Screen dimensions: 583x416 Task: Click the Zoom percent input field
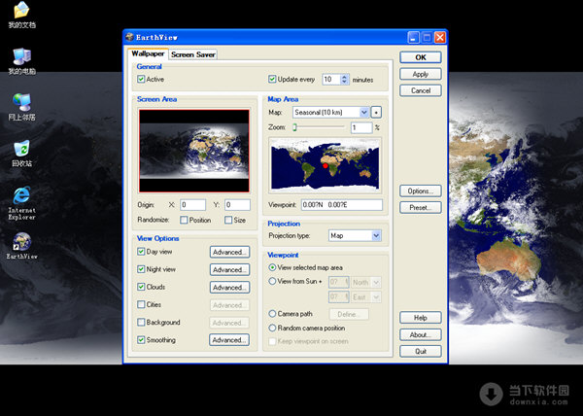[x=361, y=127]
